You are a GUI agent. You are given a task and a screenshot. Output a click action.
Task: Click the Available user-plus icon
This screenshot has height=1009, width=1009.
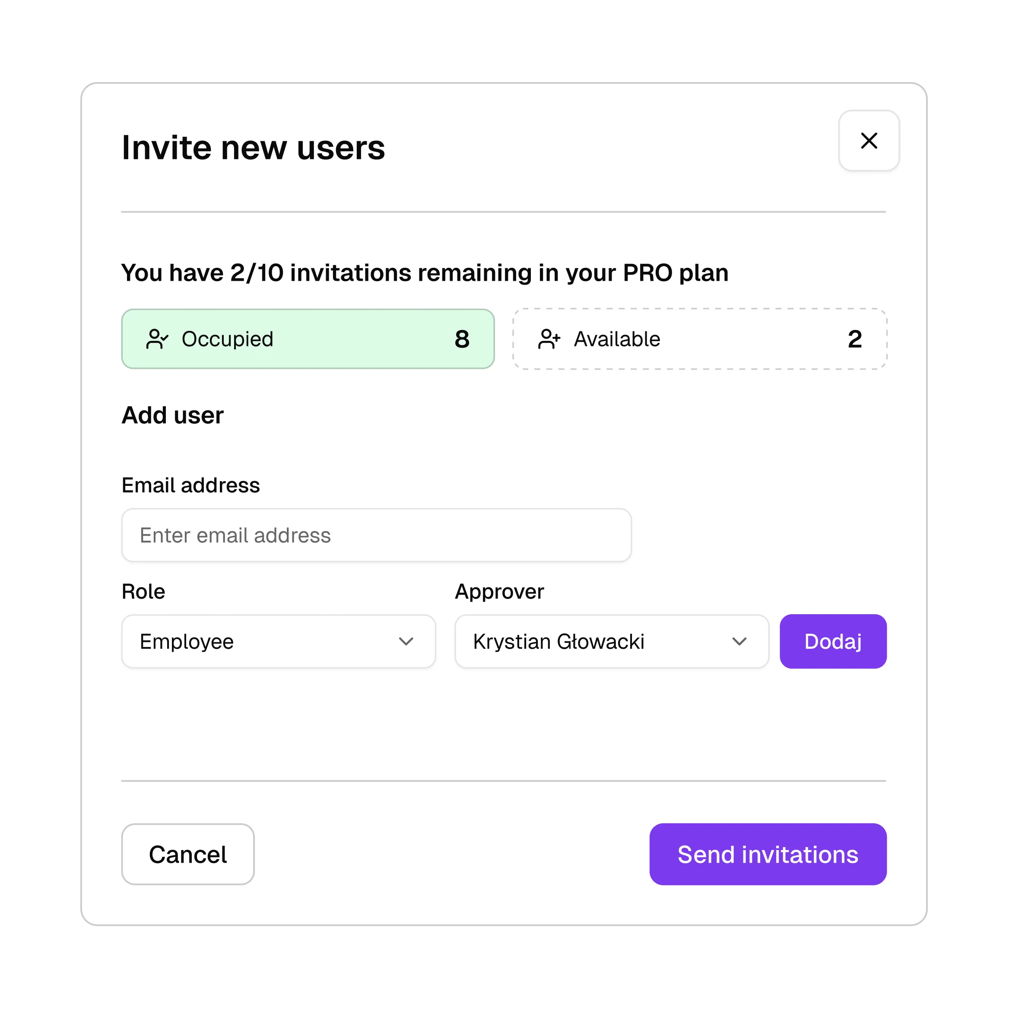click(549, 339)
